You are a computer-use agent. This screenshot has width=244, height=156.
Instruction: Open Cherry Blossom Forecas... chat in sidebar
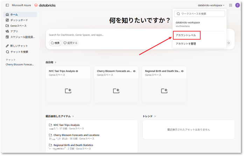pyautogui.click(x=20, y=64)
